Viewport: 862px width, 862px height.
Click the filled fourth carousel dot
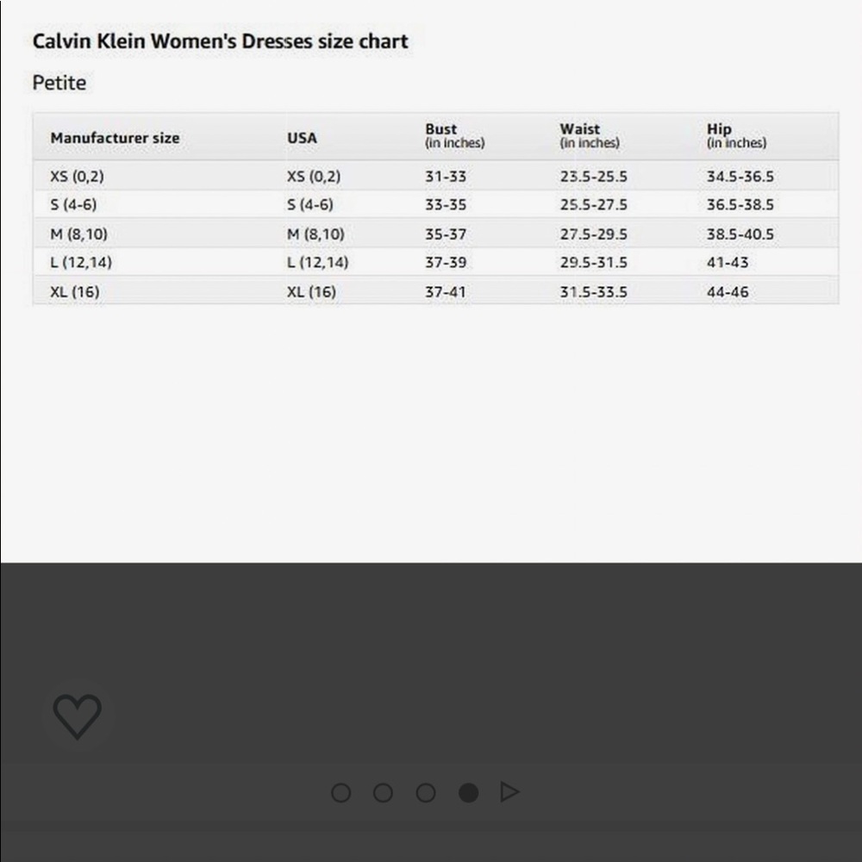468,793
